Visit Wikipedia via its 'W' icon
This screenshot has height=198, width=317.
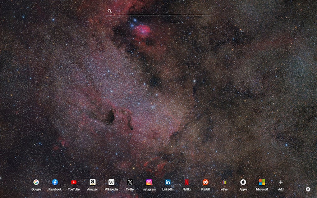pyautogui.click(x=111, y=182)
